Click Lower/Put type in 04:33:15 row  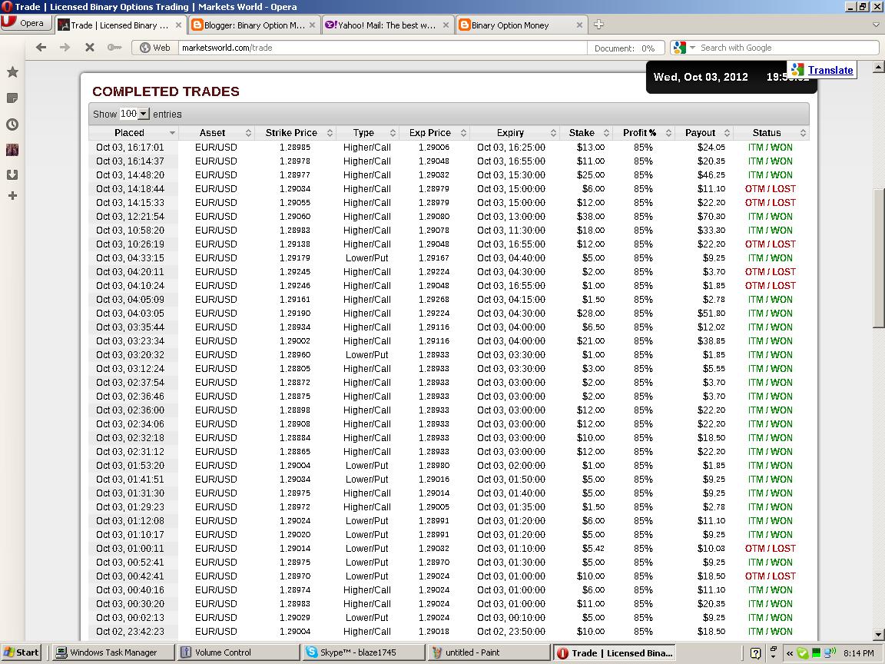pyautogui.click(x=367, y=258)
